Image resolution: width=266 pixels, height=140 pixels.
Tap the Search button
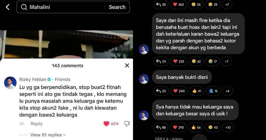[x=117, y=7]
